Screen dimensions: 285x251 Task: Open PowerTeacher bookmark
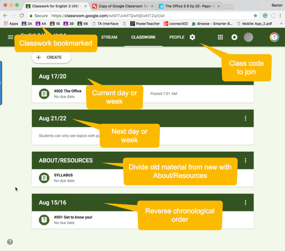click(145, 23)
